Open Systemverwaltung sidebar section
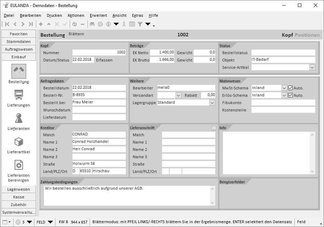Image resolution: width=324 pixels, height=227 pixels. [x=18, y=212]
